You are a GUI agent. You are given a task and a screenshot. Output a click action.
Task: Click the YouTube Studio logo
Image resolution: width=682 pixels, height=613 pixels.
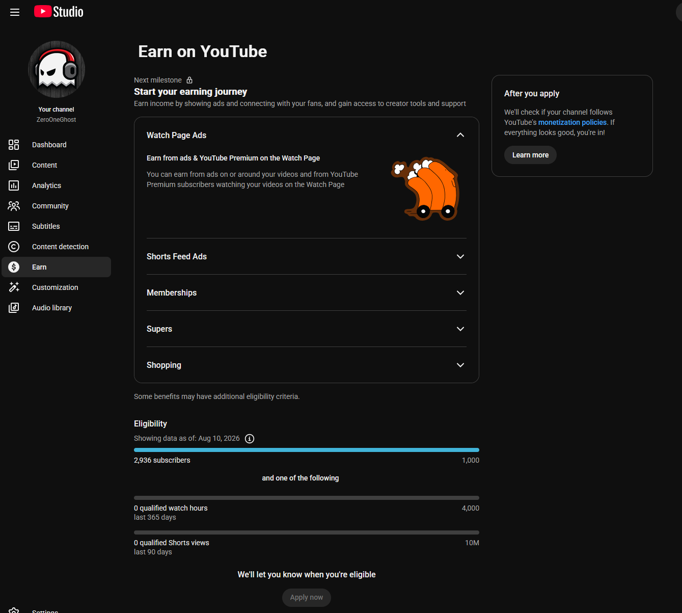(x=59, y=12)
